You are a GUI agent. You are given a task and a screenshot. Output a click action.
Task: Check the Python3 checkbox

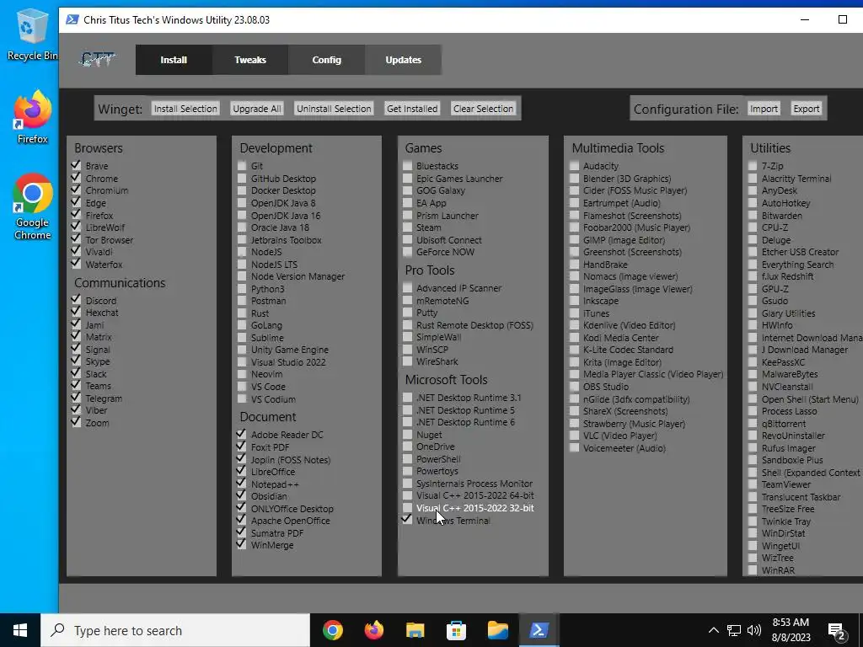(242, 288)
